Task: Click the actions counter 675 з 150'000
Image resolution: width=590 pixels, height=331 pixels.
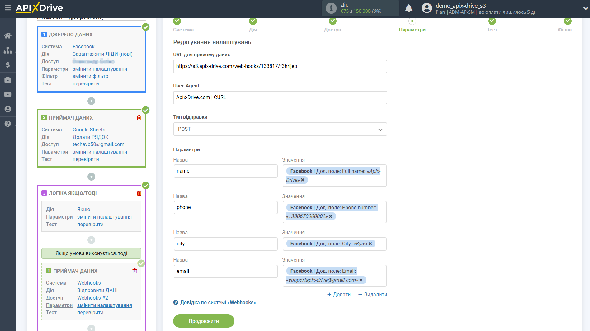Action: (361, 11)
